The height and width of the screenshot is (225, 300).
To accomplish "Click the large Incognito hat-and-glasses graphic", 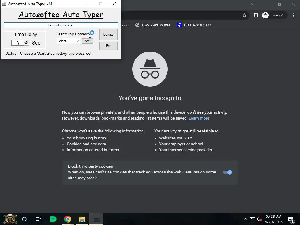I will pos(150,69).
